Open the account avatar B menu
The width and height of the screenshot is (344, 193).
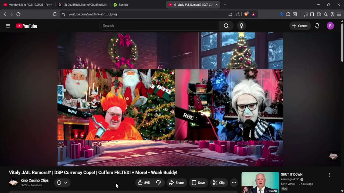330,26
